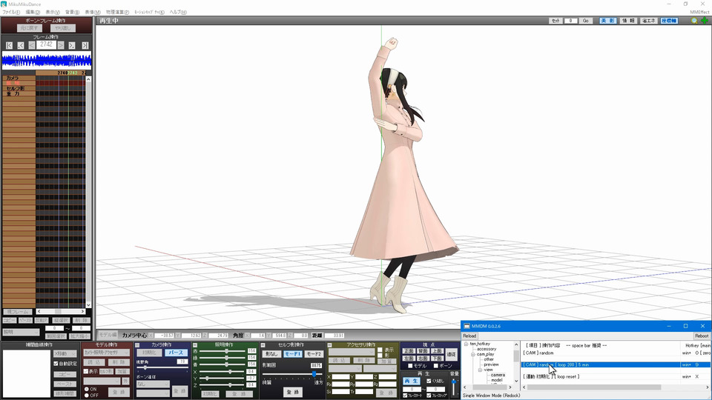This screenshot has height=400, width=712.
Task: Select the OFF radio button
Action: click(86, 396)
